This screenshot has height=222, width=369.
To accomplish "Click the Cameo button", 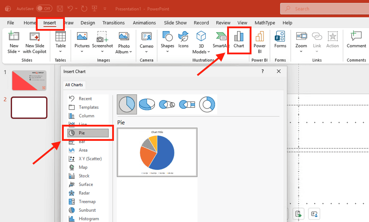I will (147, 43).
